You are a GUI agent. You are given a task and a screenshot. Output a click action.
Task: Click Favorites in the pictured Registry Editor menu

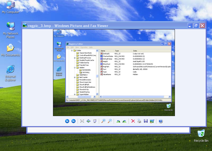84,47
